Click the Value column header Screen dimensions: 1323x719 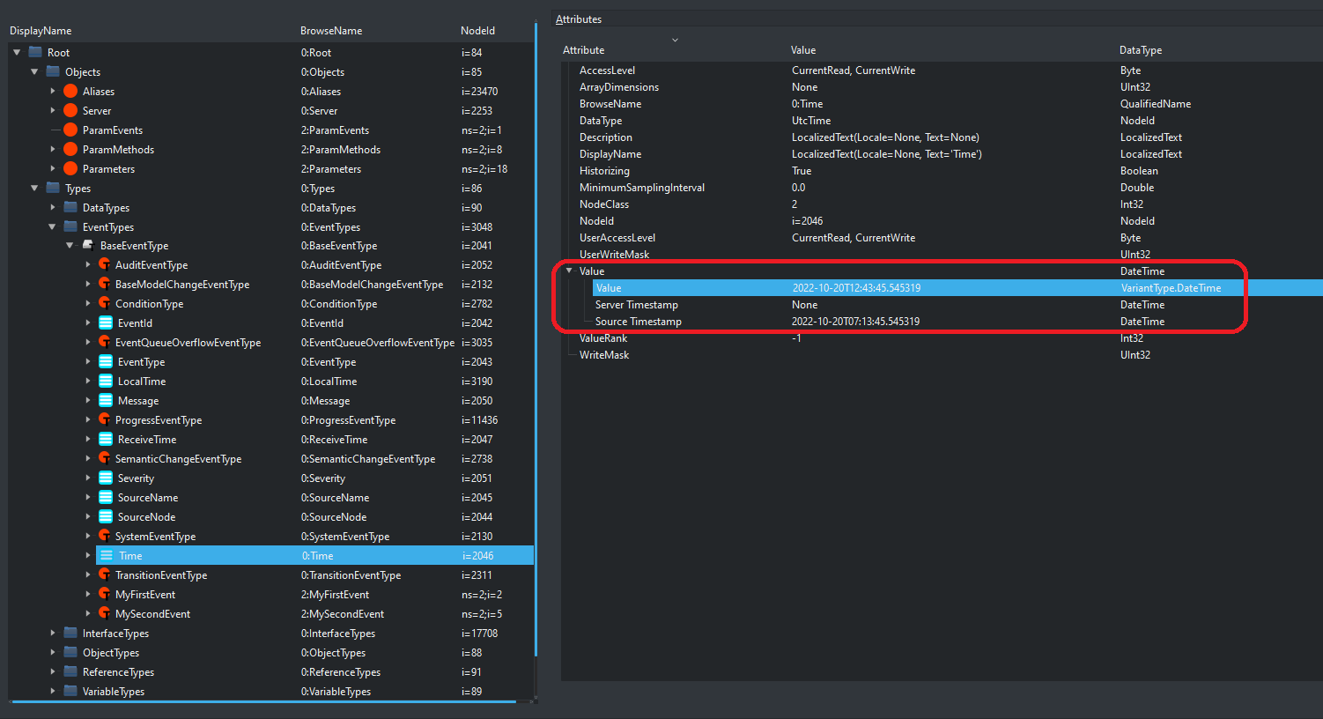[x=803, y=50]
